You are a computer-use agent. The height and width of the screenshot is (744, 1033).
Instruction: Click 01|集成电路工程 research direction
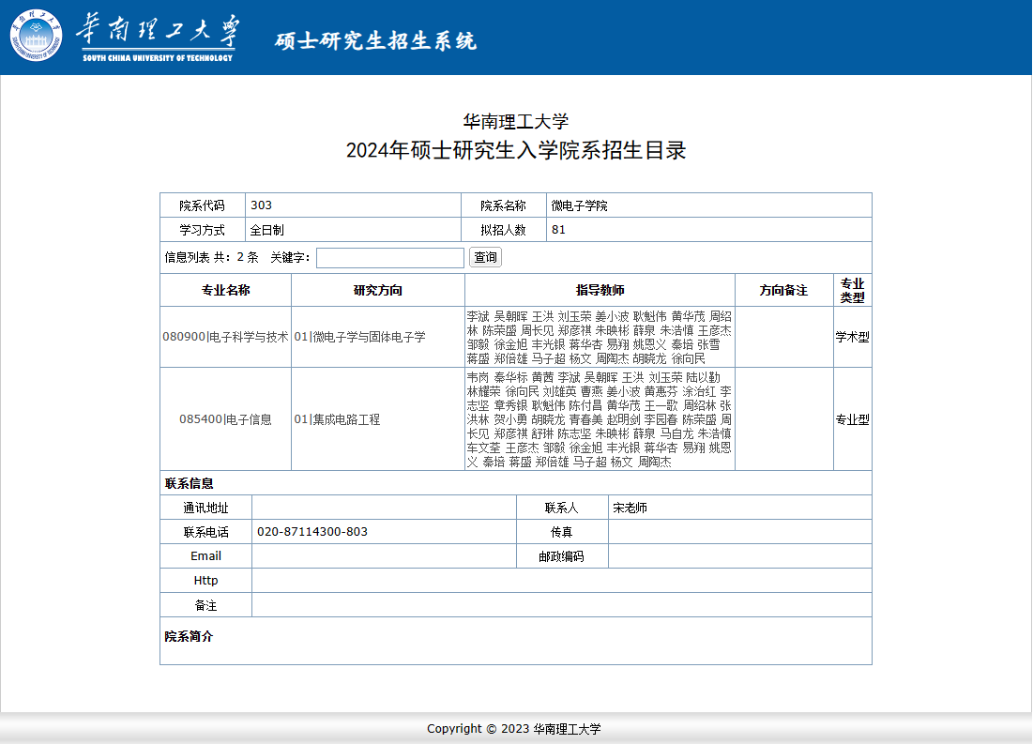337,419
